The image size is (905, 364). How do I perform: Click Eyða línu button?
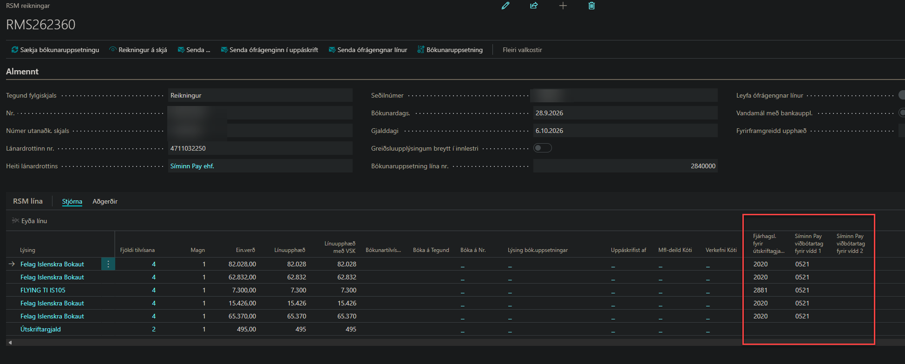pos(29,221)
